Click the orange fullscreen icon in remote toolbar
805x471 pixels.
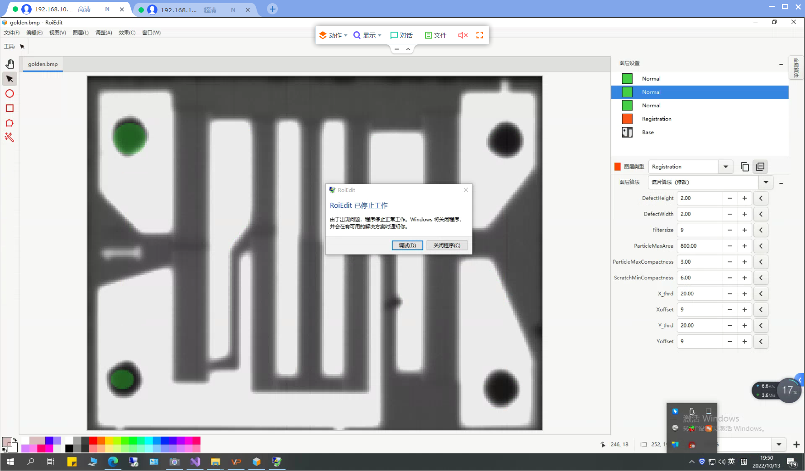tap(480, 35)
